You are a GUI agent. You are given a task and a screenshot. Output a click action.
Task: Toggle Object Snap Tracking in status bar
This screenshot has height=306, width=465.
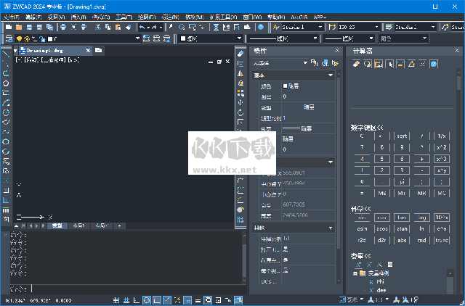pos(167,300)
